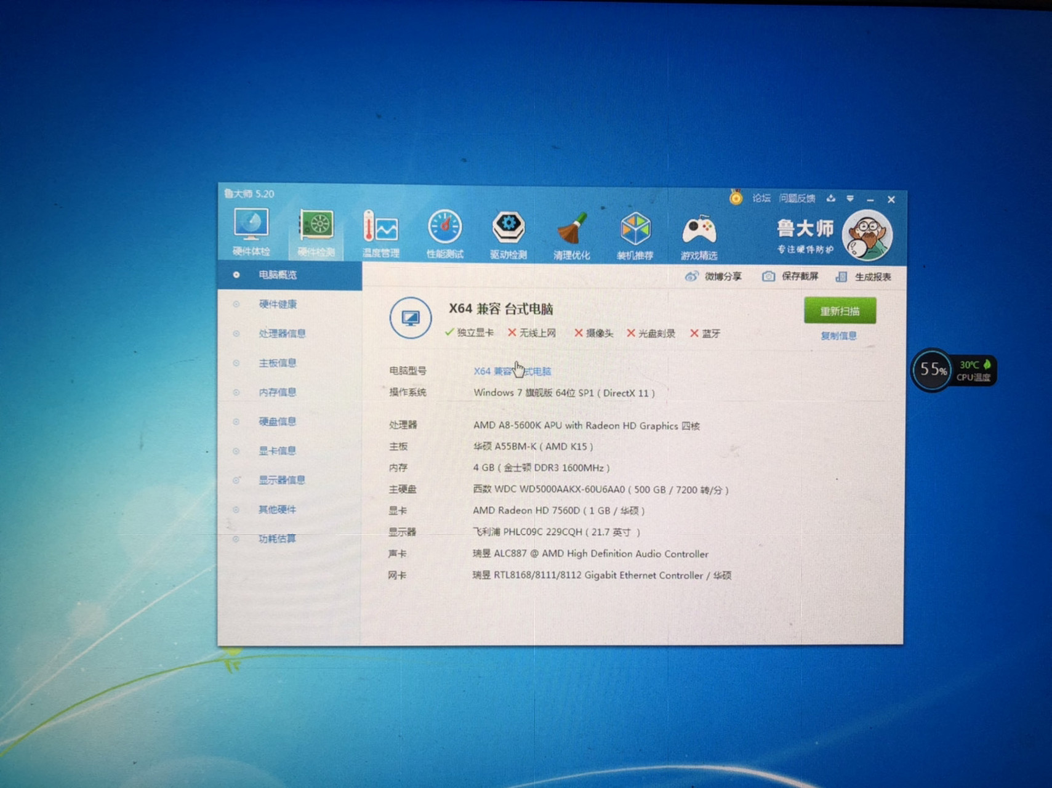Click the green 重新扫描 rescan button
Viewport: 1052px width, 788px height.
pos(840,311)
